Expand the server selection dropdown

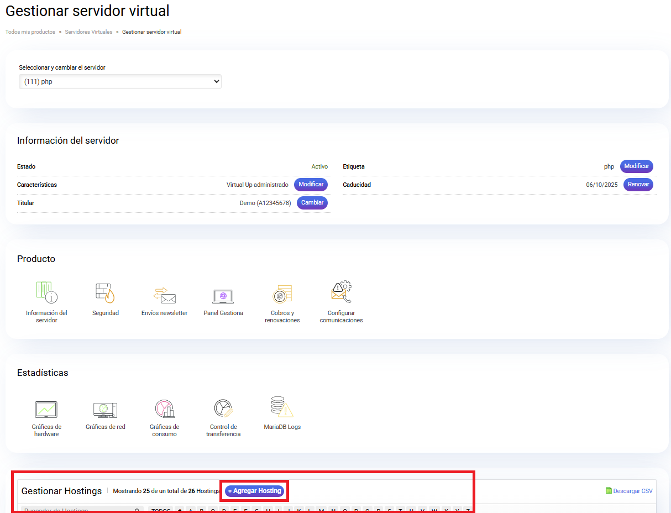pyautogui.click(x=120, y=82)
